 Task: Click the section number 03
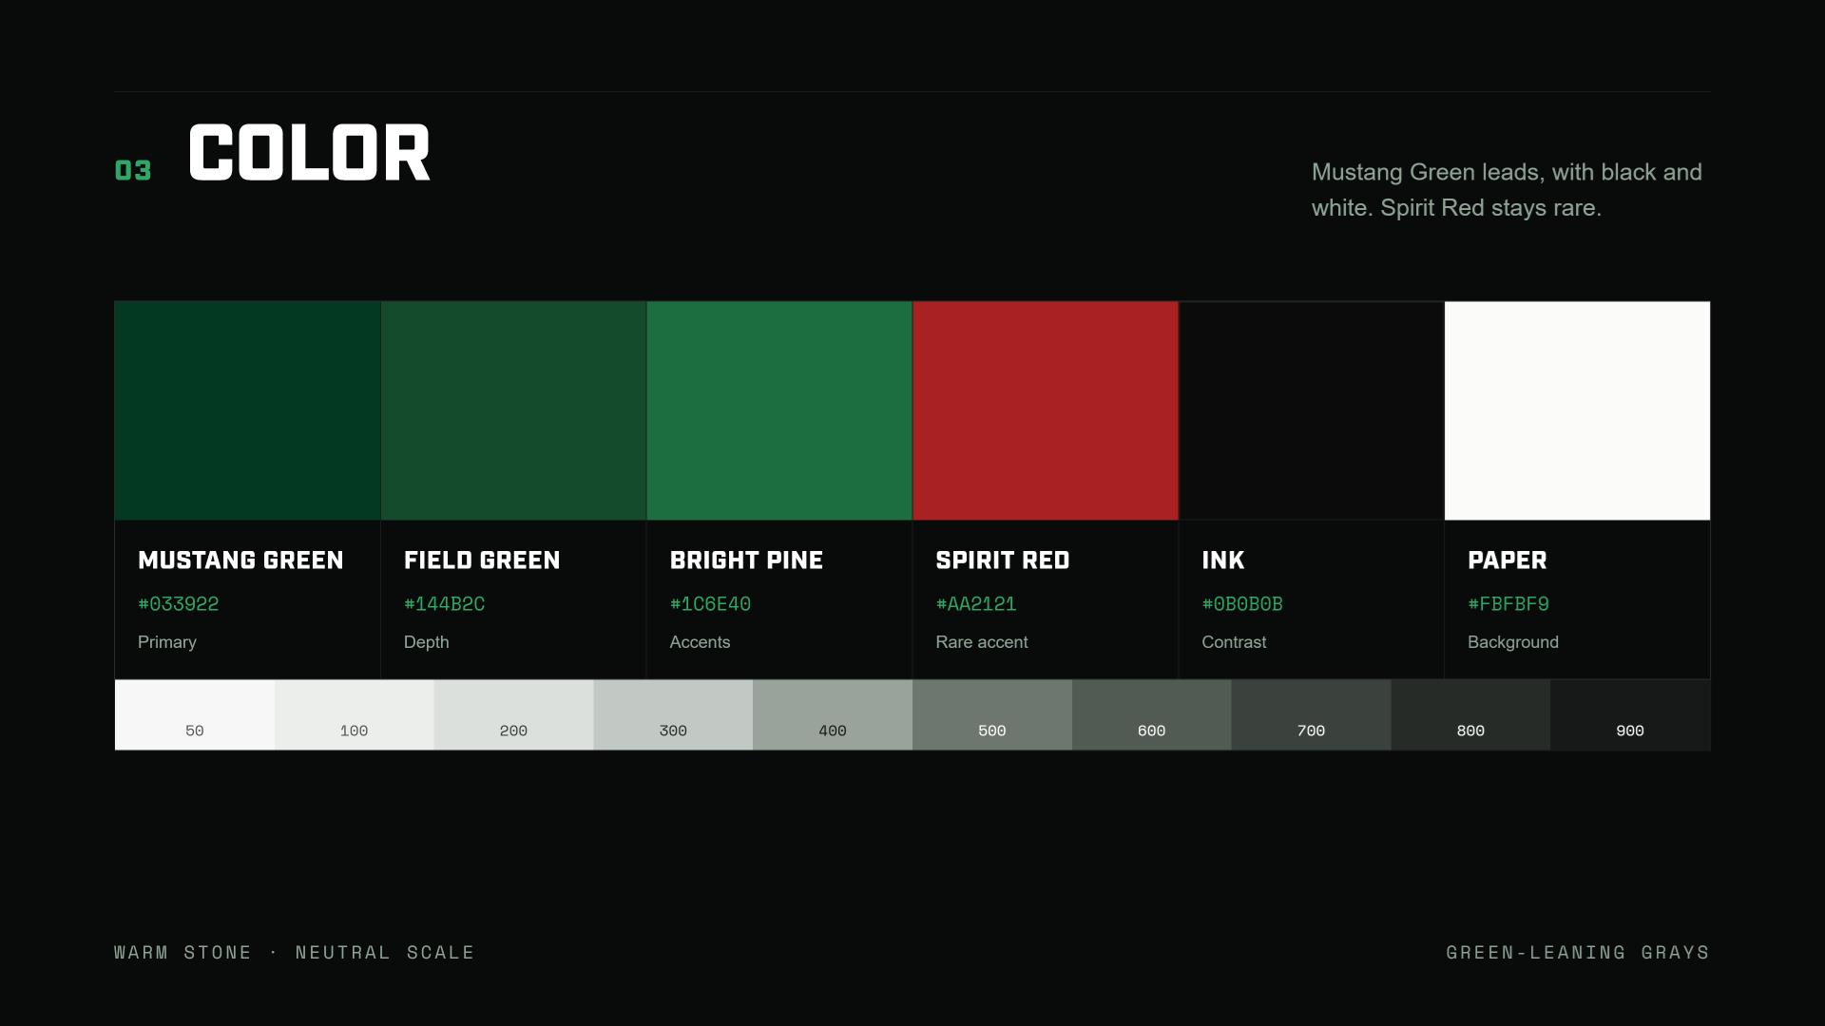point(133,170)
